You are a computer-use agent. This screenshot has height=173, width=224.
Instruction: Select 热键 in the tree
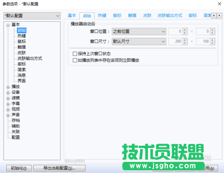[x=22, y=36]
